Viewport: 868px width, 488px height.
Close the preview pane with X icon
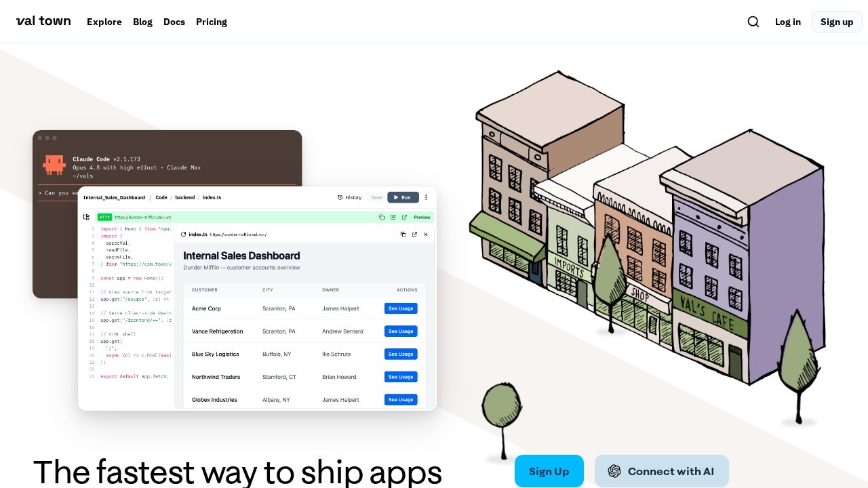coord(426,235)
